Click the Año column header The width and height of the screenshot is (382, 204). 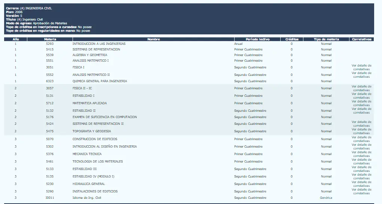(16, 39)
